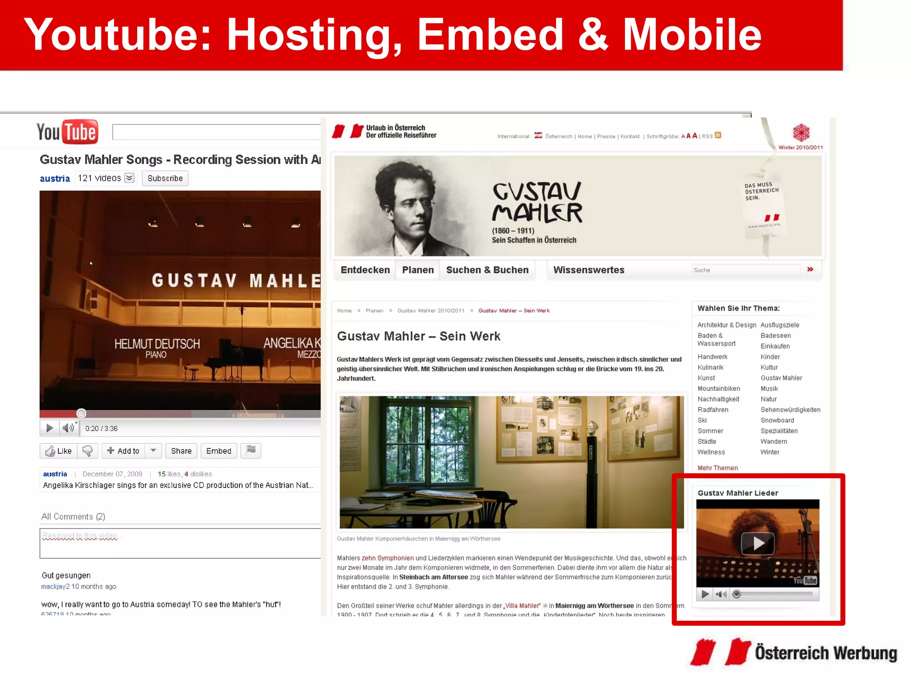Open the Gustav Mahler theme link
Image resolution: width=913 pixels, height=685 pixels.
781,378
